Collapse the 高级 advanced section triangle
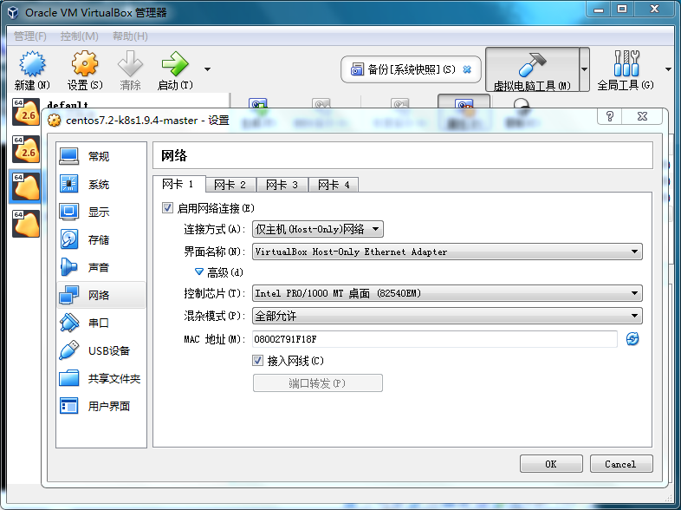681x510 pixels. click(x=199, y=272)
